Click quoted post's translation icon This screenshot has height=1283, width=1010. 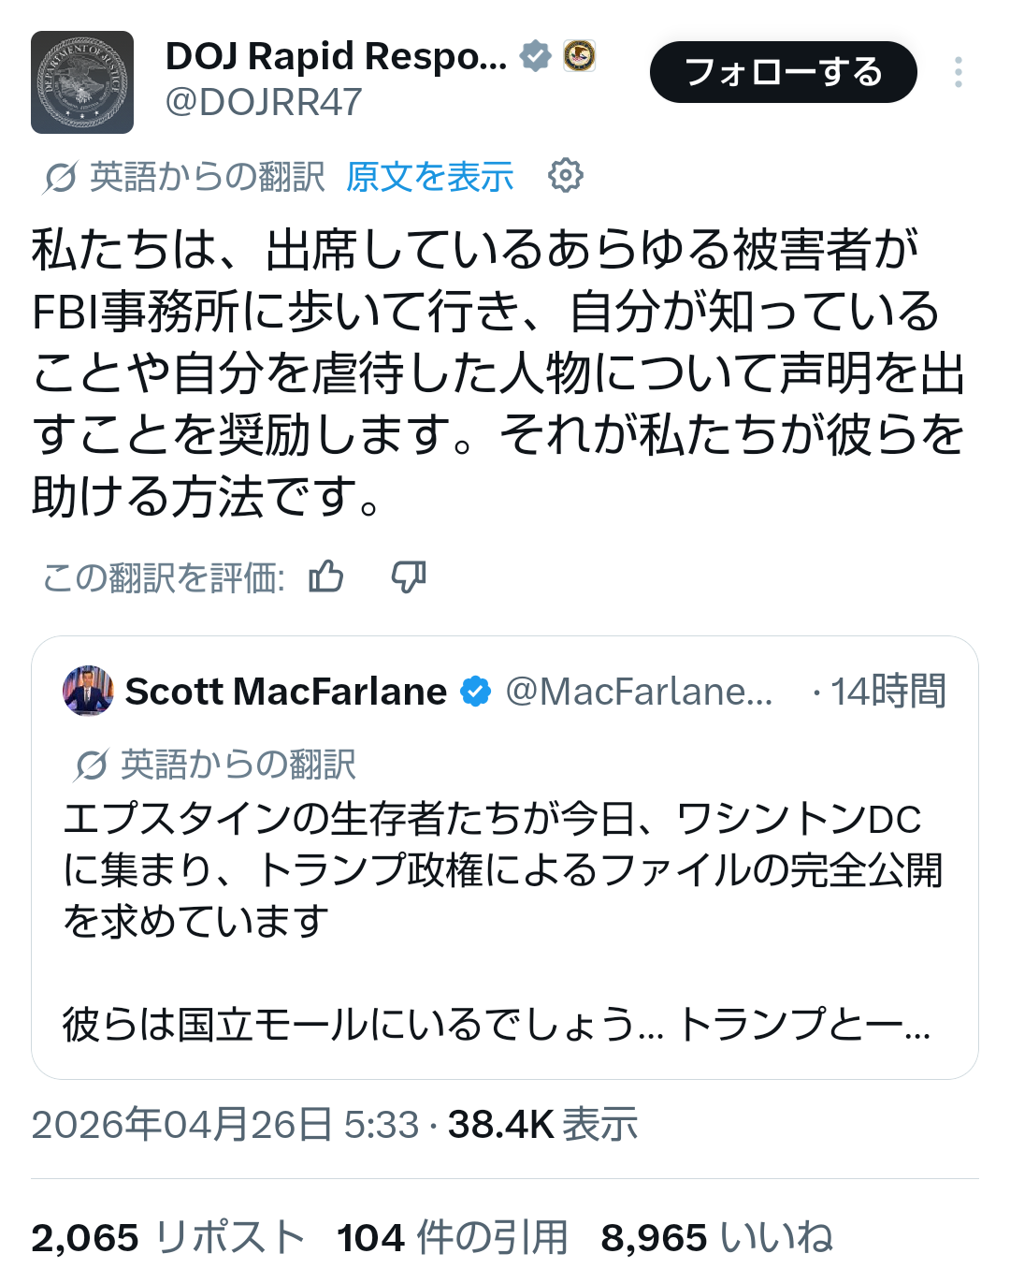[91, 765]
